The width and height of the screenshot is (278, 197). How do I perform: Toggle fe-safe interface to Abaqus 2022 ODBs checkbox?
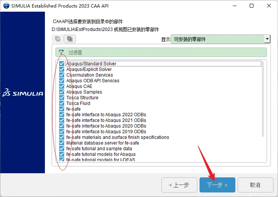pyautogui.click(x=61, y=115)
